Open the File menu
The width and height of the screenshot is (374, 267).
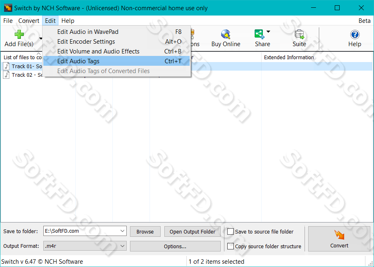8,21
